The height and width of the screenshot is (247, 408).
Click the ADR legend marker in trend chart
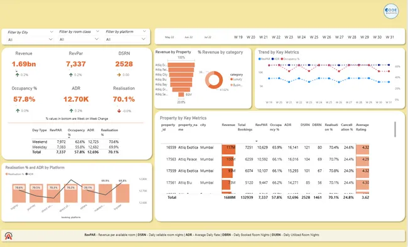[272, 59]
